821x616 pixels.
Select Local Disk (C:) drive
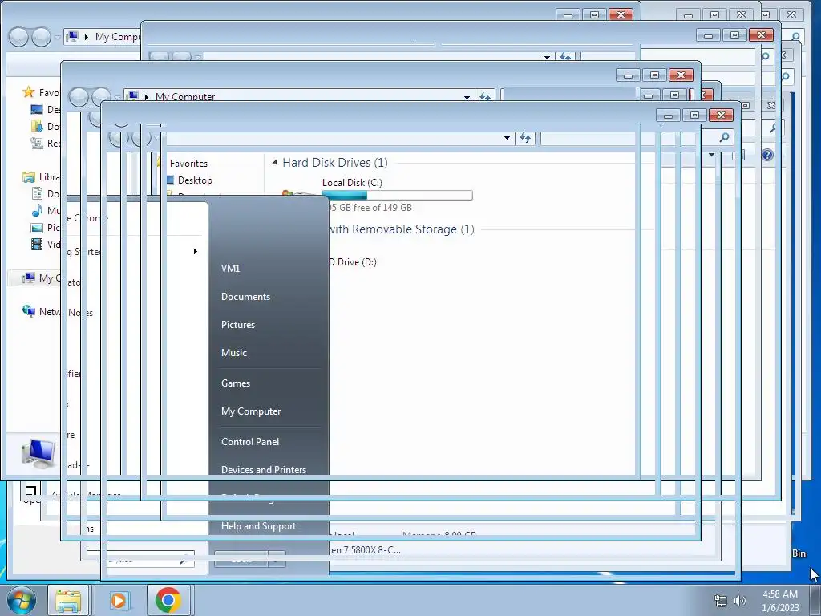[352, 182]
